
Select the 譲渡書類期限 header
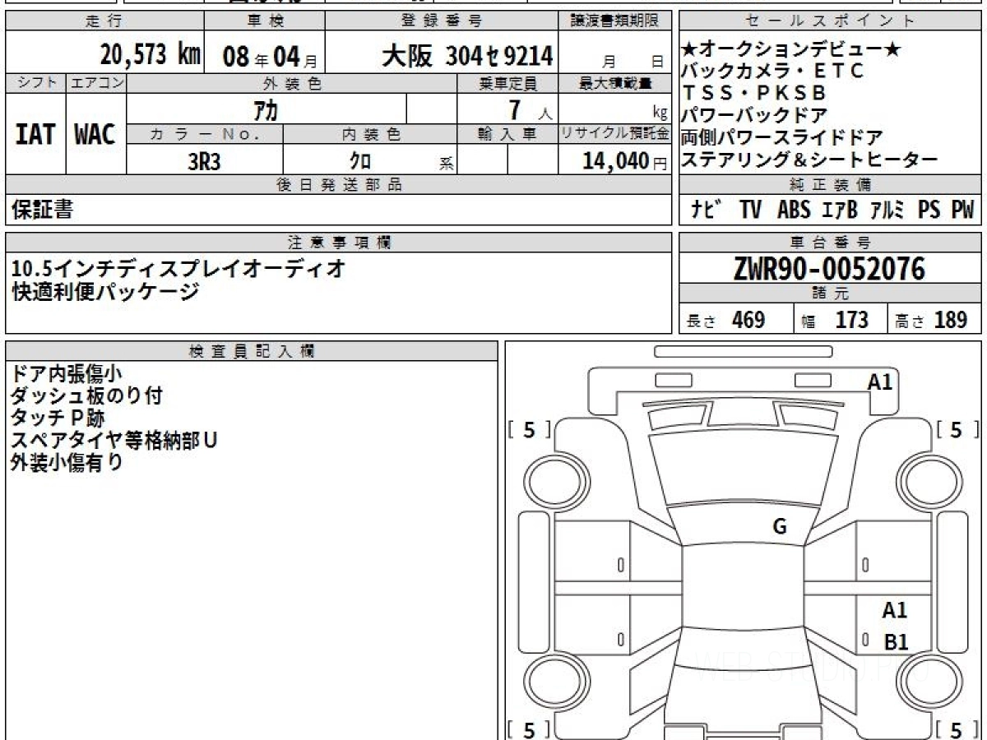615,21
